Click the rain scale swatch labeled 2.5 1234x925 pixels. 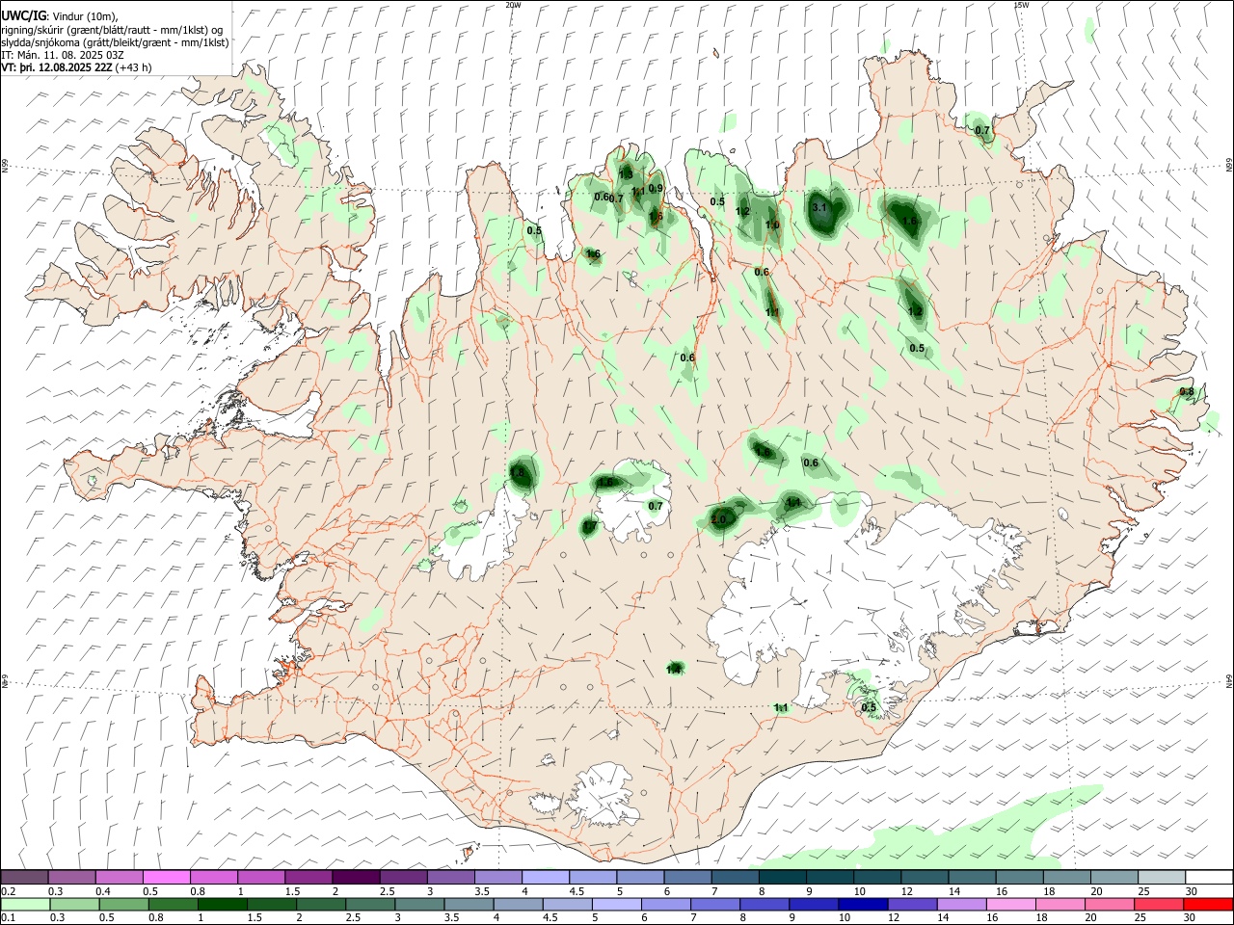[x=371, y=905]
